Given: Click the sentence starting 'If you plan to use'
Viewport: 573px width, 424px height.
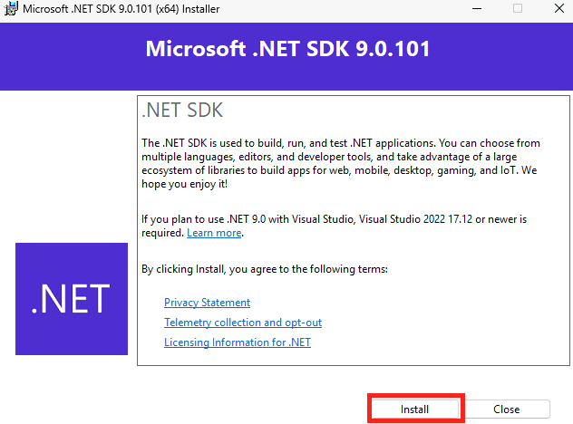Looking at the screenshot, I should (x=334, y=226).
